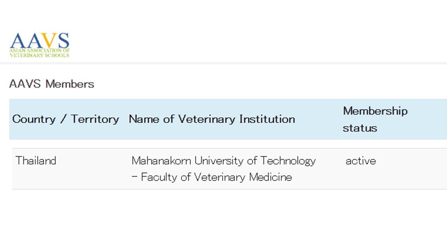
Task: Click the 'active' membership status cell
Action: (x=361, y=161)
